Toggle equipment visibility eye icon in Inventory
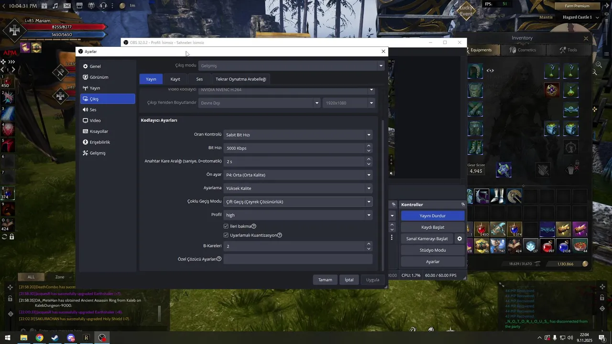This screenshot has width=612, height=344. click(x=490, y=71)
